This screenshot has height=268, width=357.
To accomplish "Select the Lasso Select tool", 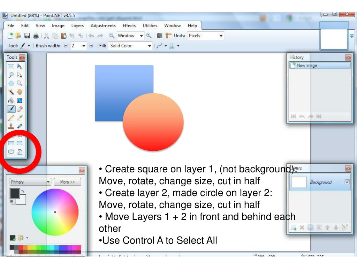I will 11,75.
